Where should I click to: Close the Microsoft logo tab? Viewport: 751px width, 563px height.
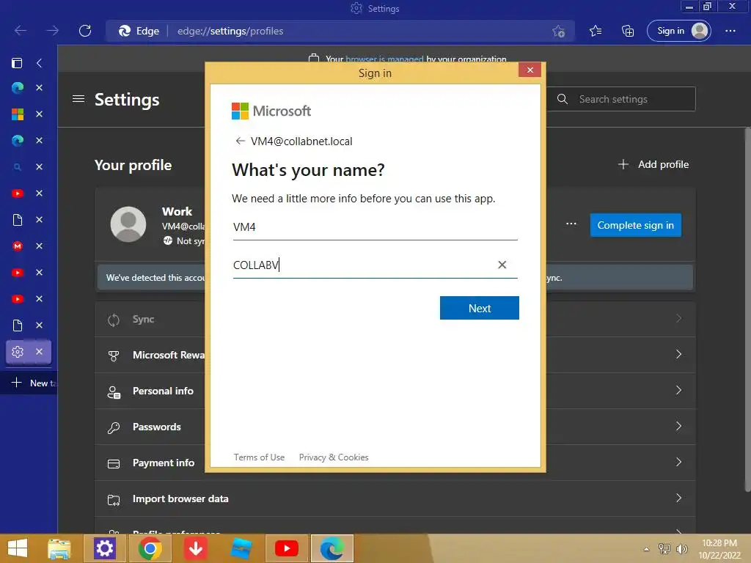point(40,114)
